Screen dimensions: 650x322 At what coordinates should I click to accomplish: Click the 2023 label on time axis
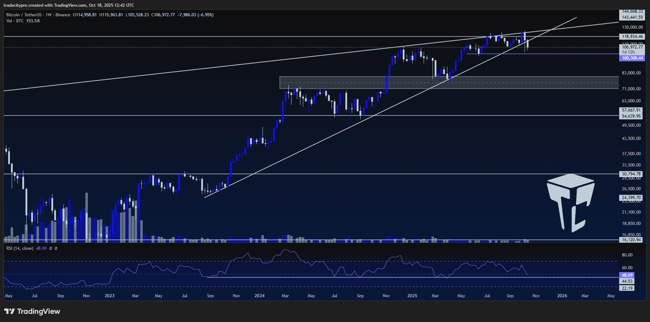click(109, 296)
